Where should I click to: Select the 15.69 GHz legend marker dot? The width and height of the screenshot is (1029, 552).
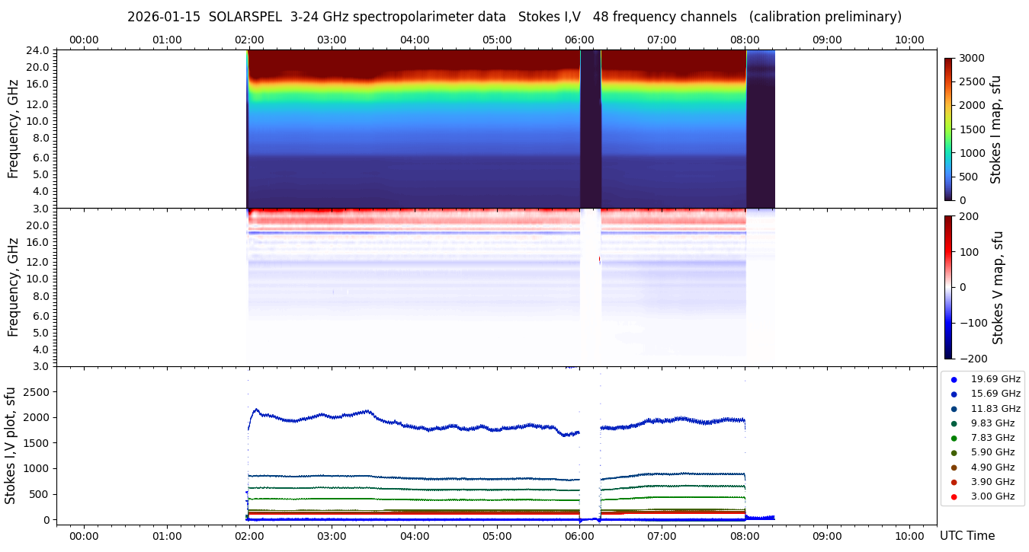click(954, 394)
